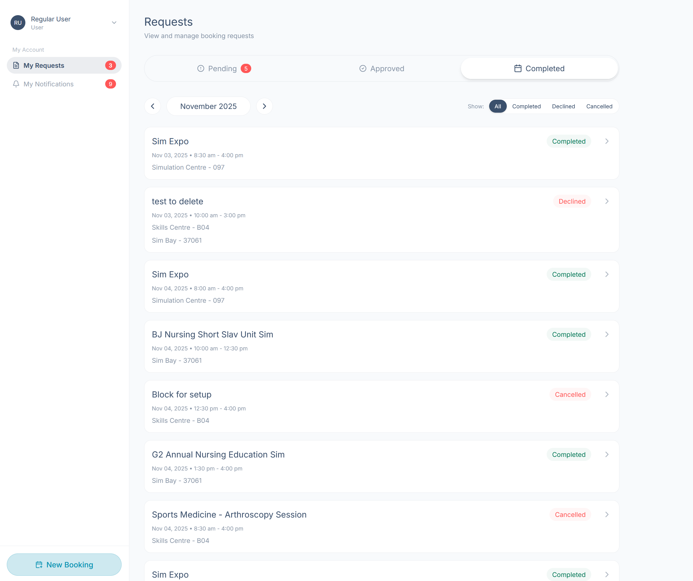Click 'Nov 04, 2025 • 10:00 am - 12:30 pm' text
This screenshot has height=581, width=693.
[x=200, y=348]
